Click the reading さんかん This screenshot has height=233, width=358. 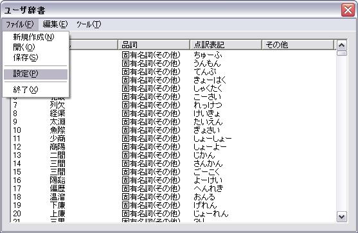tap(208, 164)
